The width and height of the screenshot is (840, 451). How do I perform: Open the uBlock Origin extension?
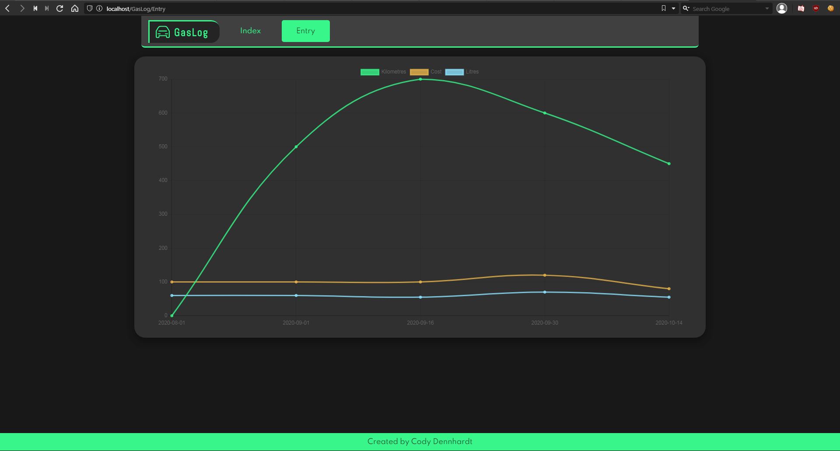[x=815, y=8]
